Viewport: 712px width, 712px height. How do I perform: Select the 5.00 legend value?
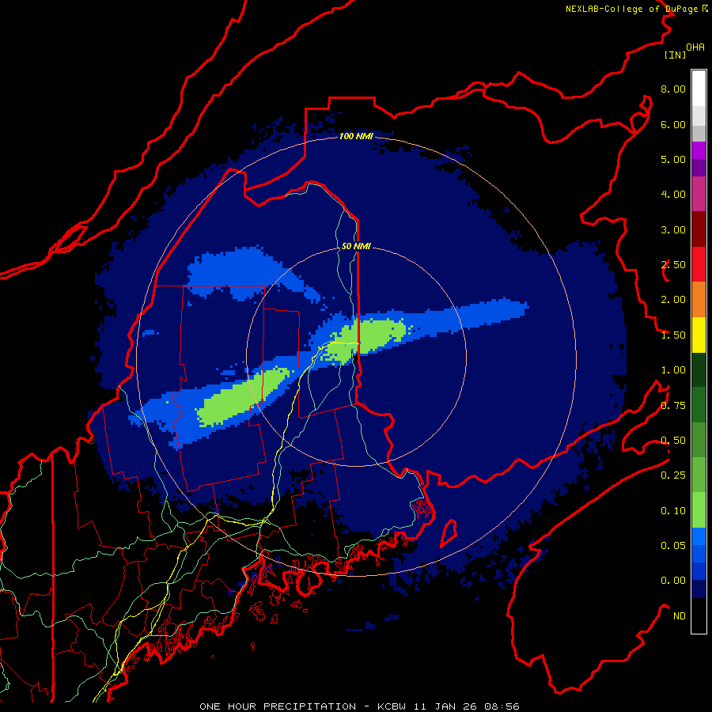tap(673, 159)
